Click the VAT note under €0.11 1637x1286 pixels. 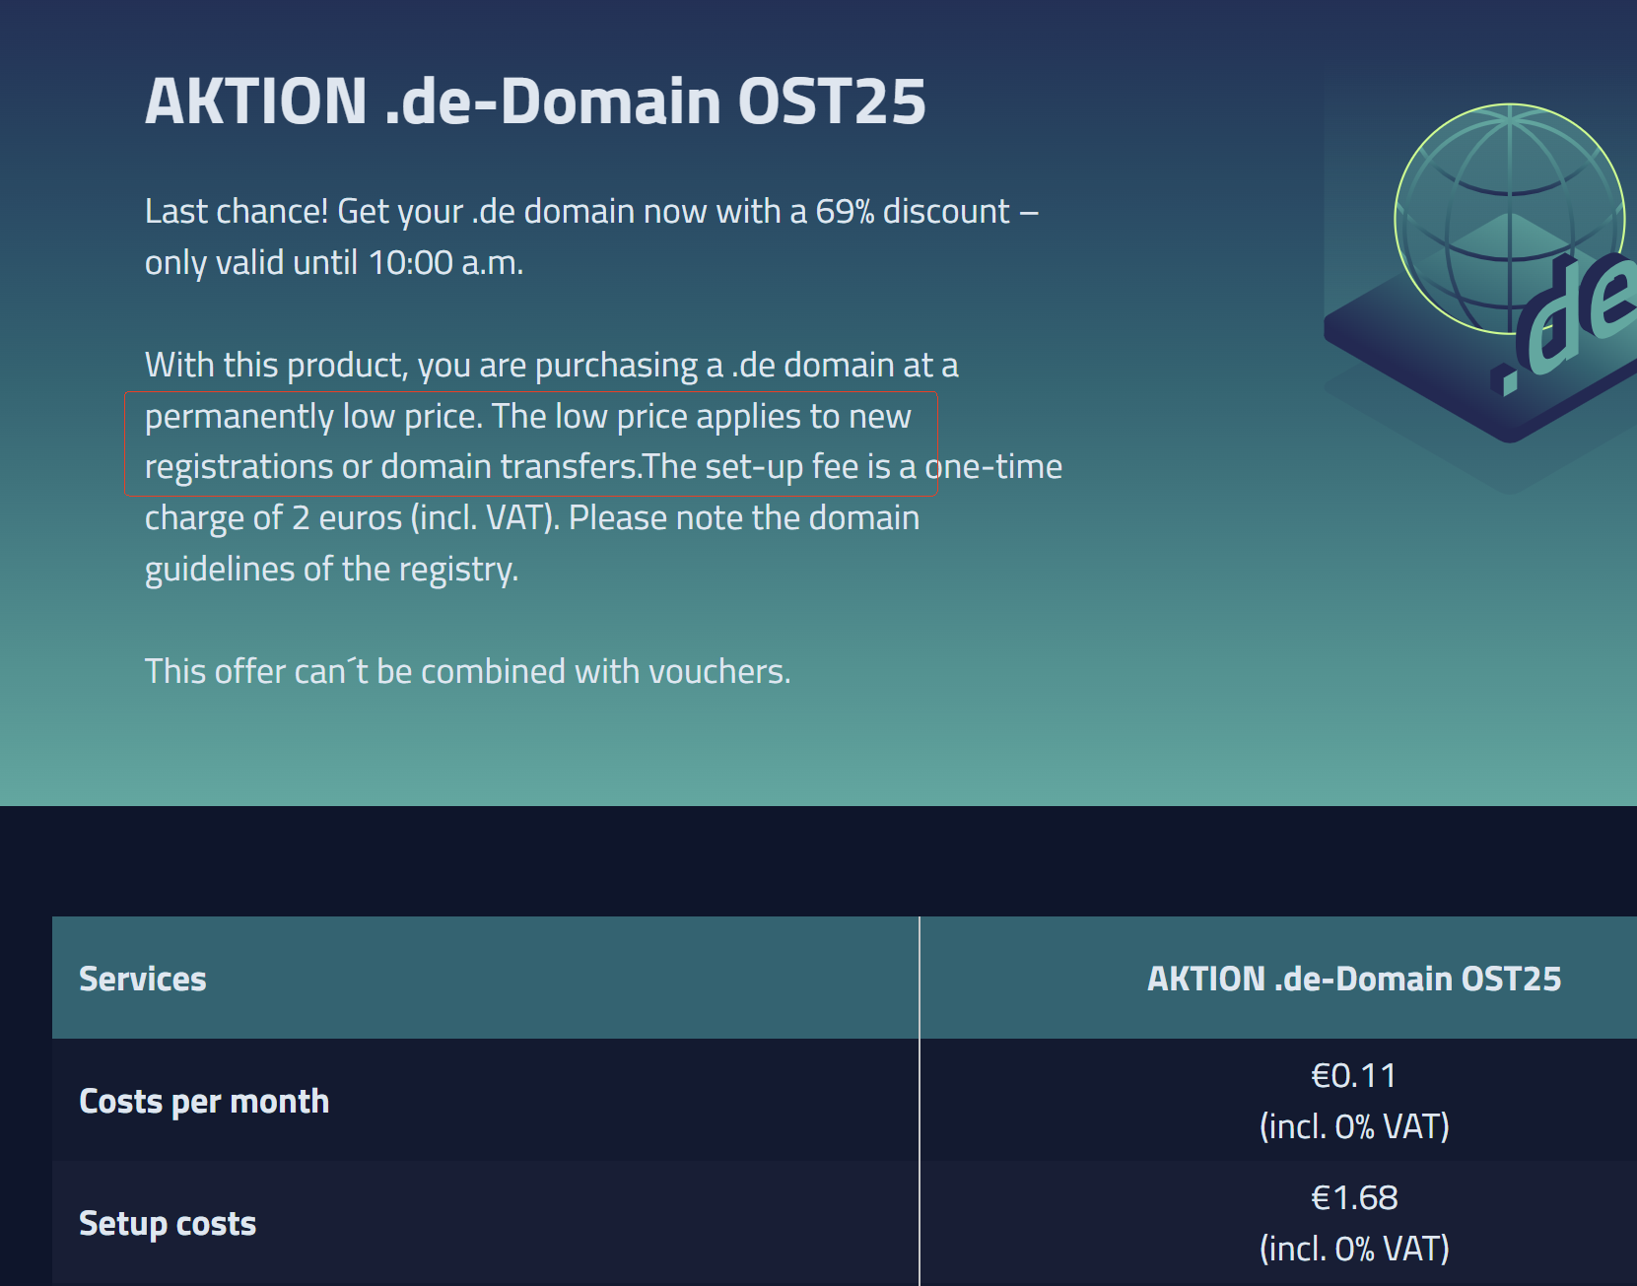1354,1126
